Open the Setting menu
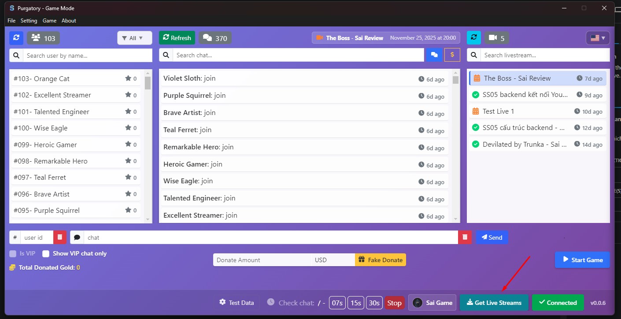This screenshot has height=319, width=621. point(29,21)
